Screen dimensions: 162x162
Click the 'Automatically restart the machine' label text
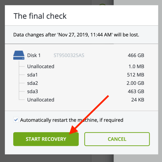(72, 120)
